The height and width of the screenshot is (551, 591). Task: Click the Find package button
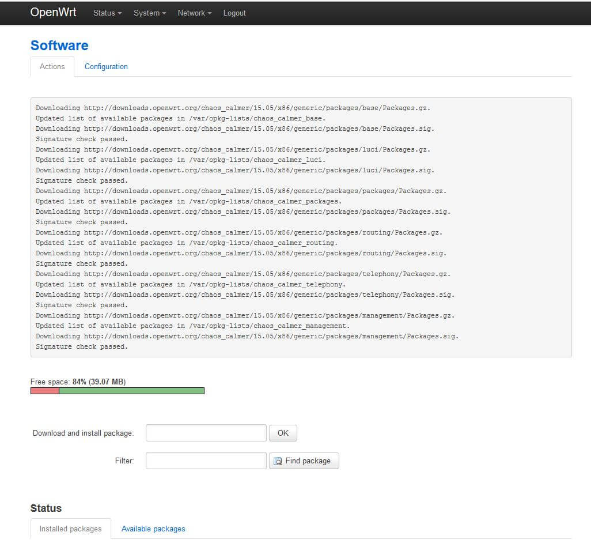point(304,461)
